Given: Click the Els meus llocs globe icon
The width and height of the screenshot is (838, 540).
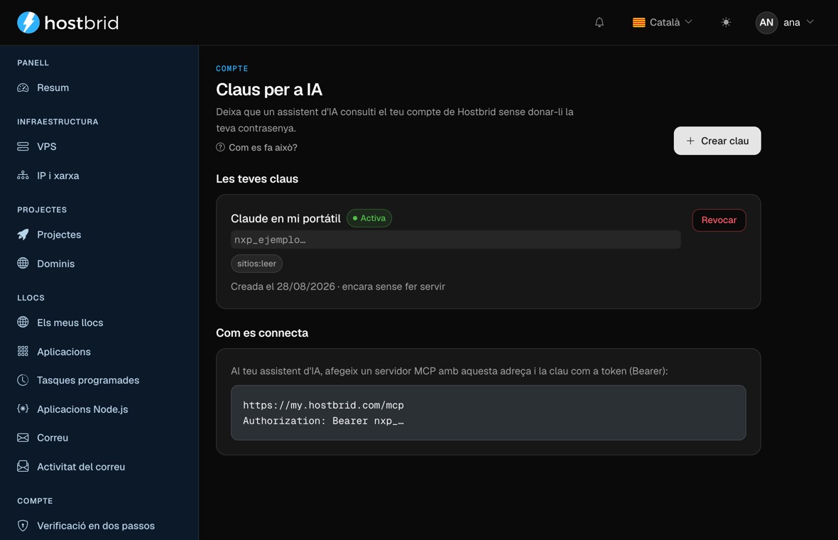Looking at the screenshot, I should [23, 323].
